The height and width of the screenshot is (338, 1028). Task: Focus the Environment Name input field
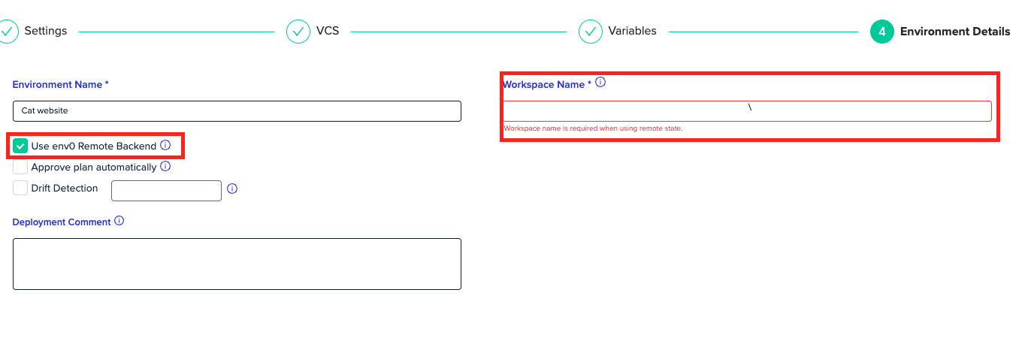237,110
